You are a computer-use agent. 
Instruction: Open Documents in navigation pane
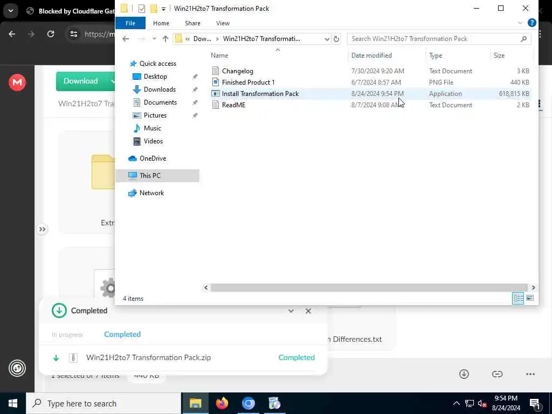coord(160,102)
